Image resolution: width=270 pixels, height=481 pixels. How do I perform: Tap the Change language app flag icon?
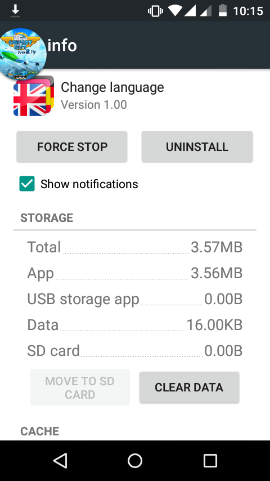[x=34, y=97]
